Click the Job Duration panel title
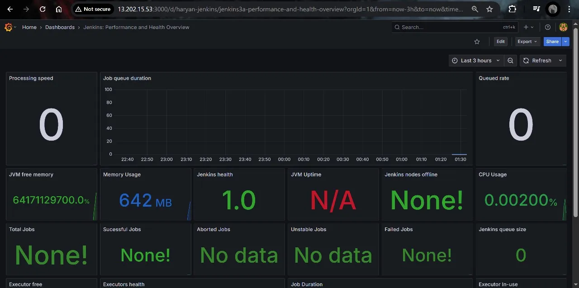Image resolution: width=579 pixels, height=288 pixels. coord(307,284)
